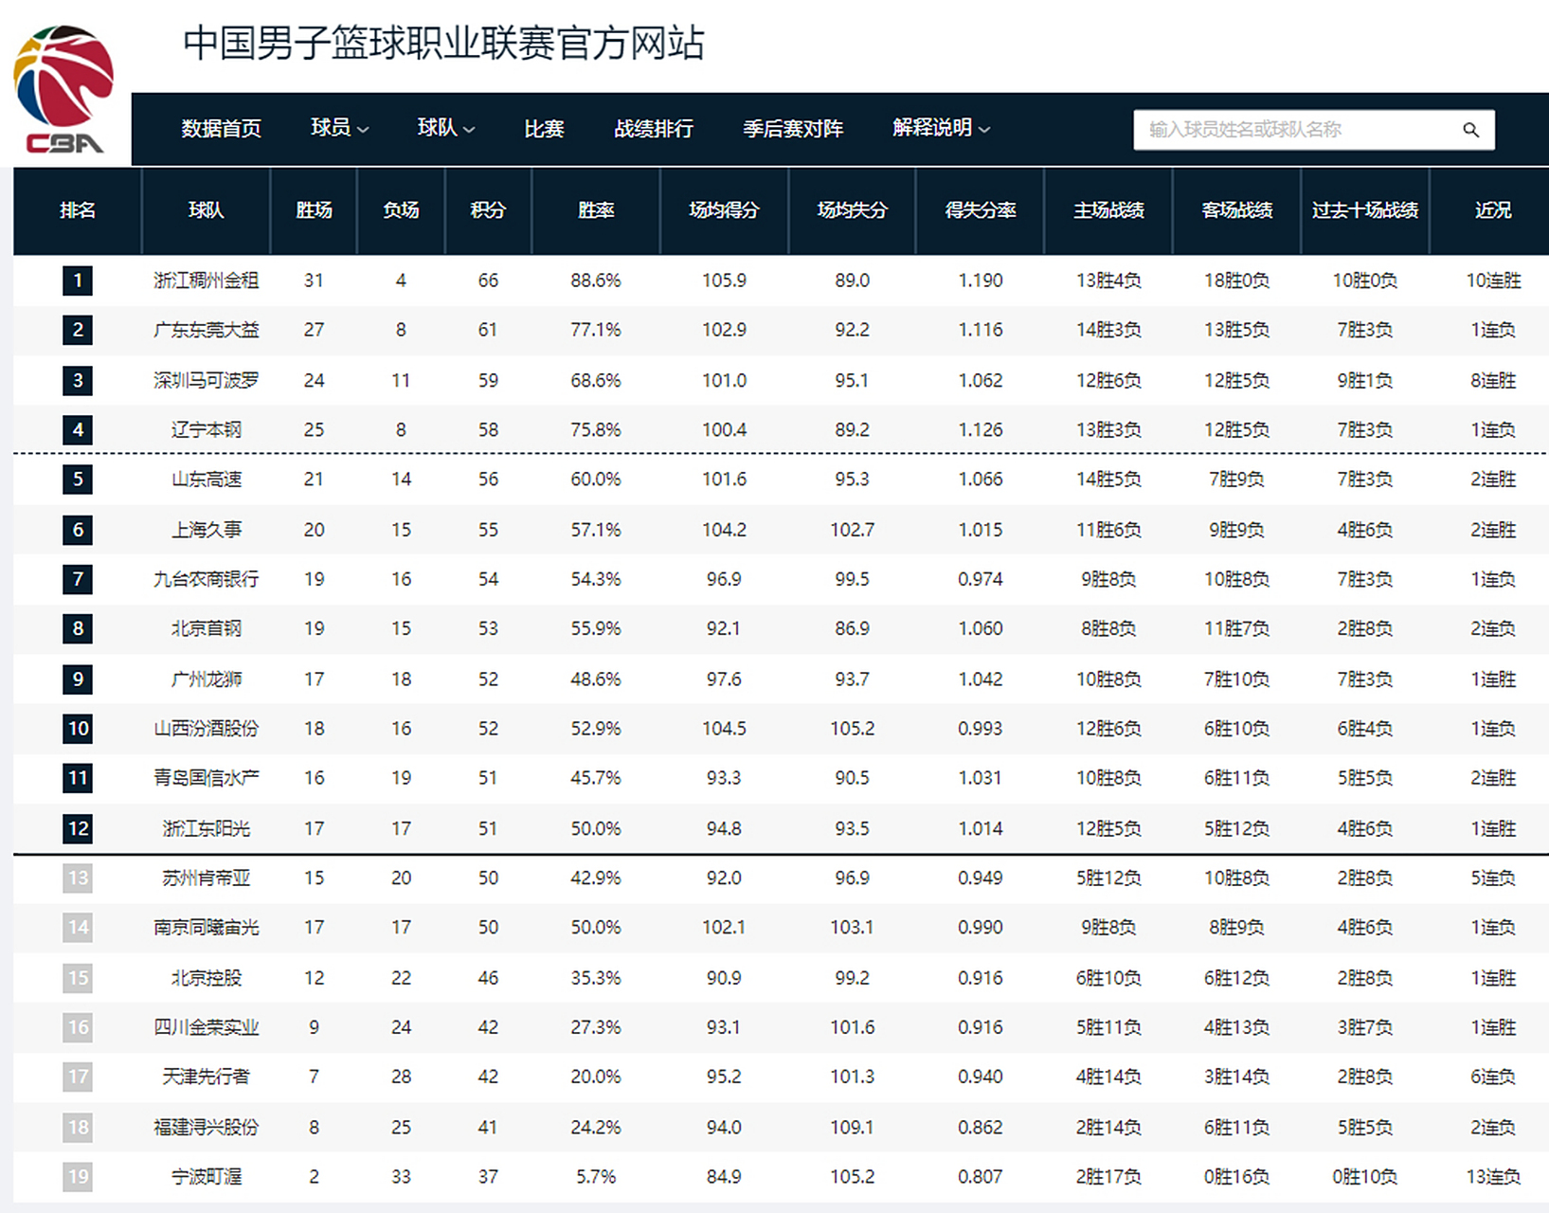
Task: Select the 88.6% win rate cell
Action: 596,281
